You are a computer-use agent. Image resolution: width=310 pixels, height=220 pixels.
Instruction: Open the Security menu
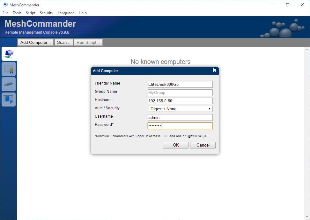point(47,13)
